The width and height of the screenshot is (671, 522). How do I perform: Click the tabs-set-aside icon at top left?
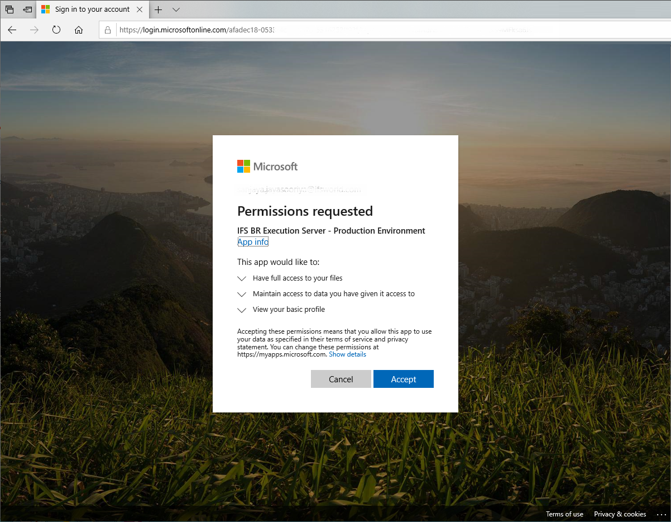pyautogui.click(x=9, y=10)
